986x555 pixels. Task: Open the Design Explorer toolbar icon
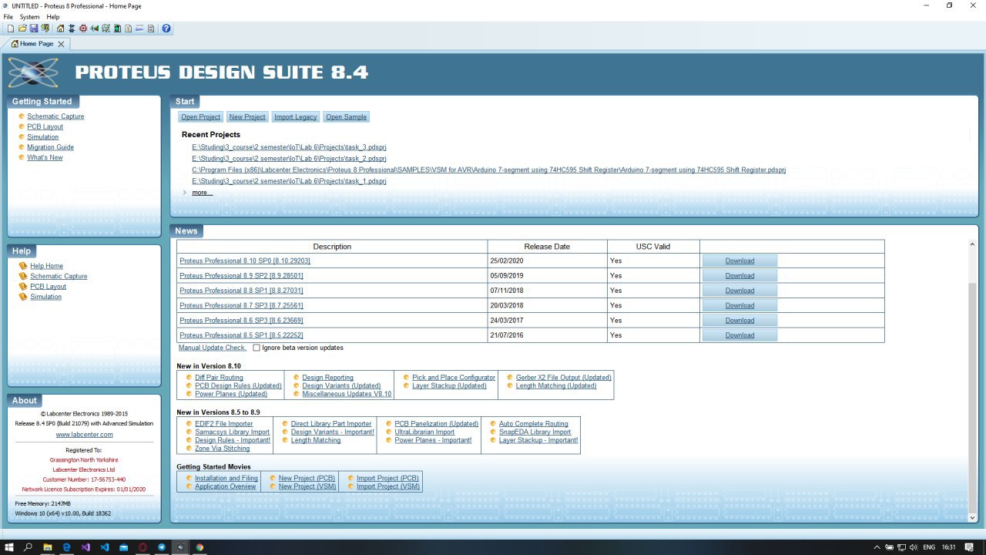click(117, 29)
